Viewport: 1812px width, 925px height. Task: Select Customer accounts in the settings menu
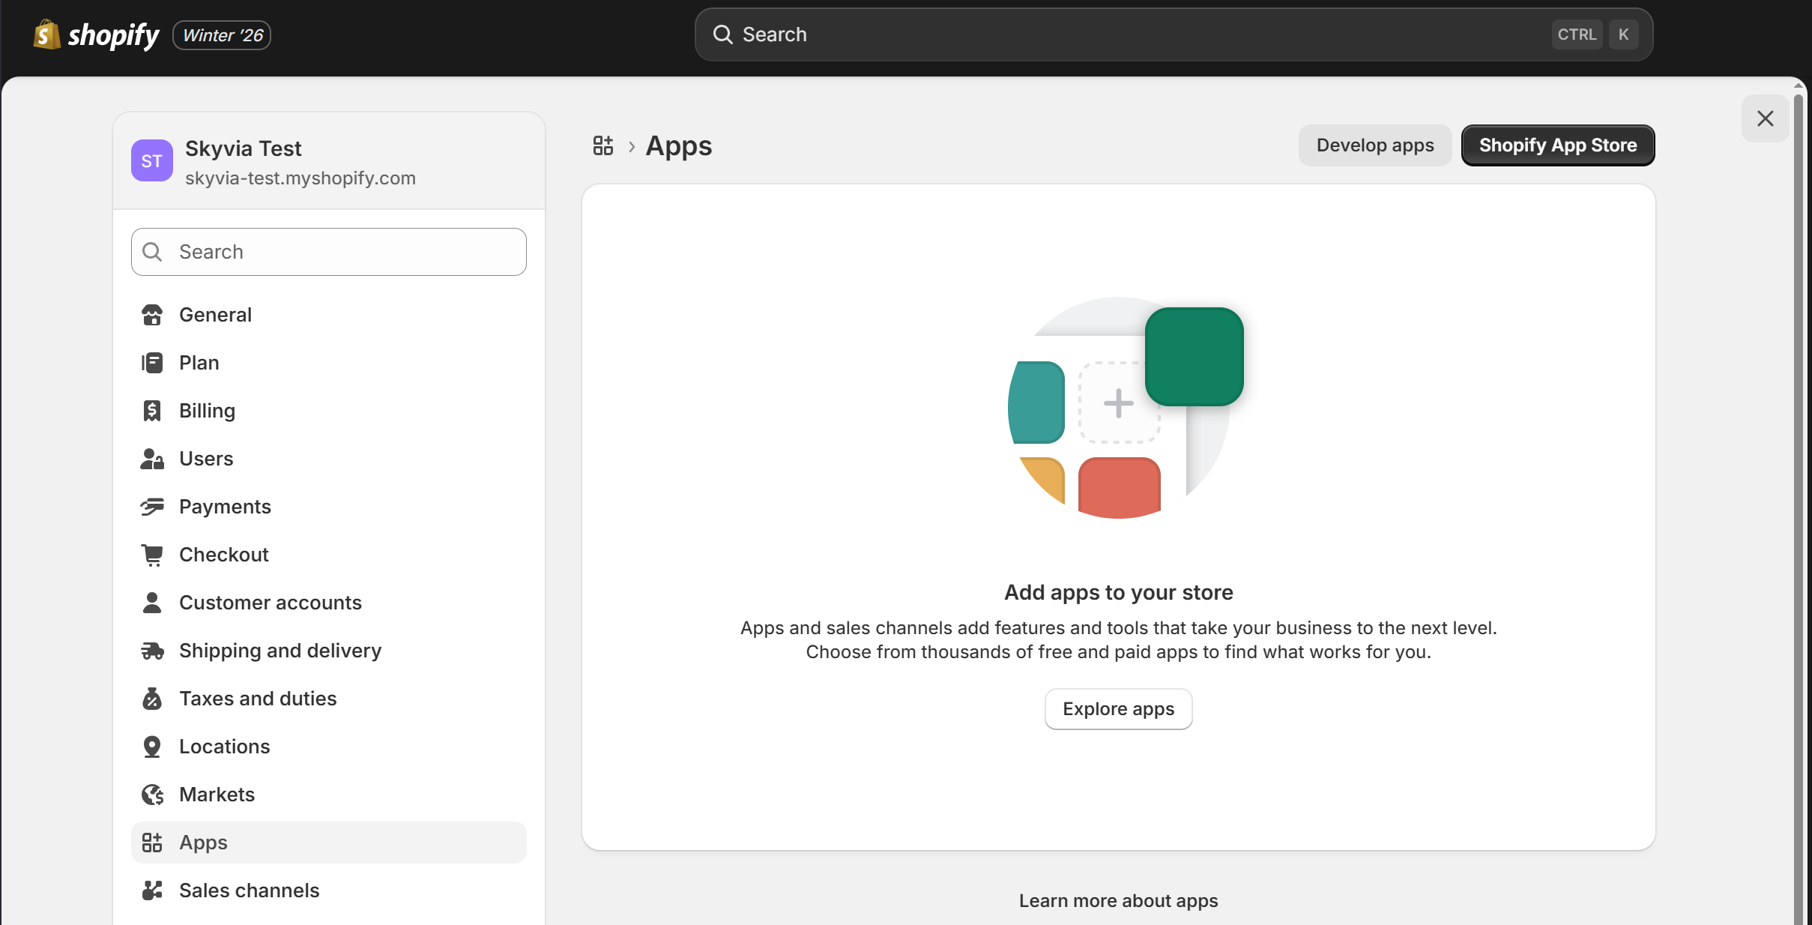(271, 603)
